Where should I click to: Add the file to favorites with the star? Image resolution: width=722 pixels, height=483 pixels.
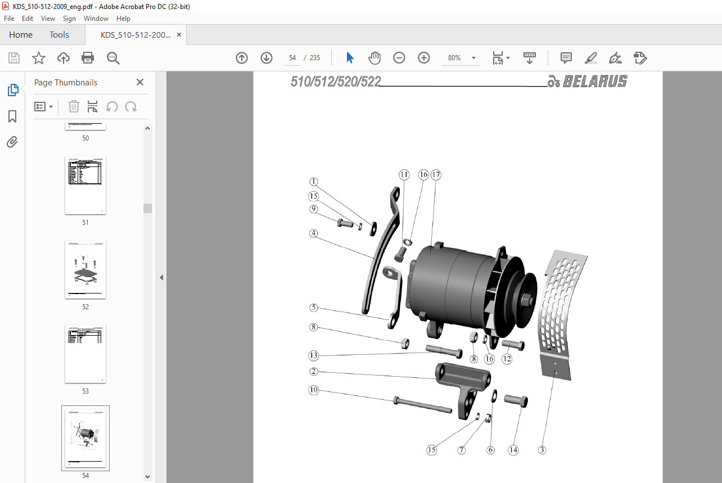[38, 58]
